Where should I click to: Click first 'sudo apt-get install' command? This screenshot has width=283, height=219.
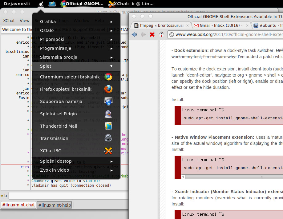tap(233, 118)
